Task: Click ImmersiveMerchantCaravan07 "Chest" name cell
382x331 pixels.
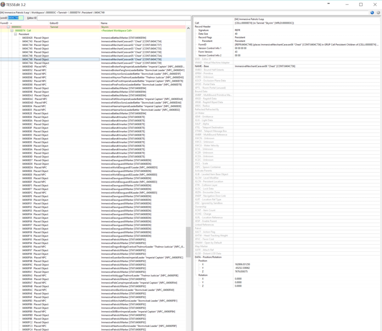Action: (x=131, y=63)
